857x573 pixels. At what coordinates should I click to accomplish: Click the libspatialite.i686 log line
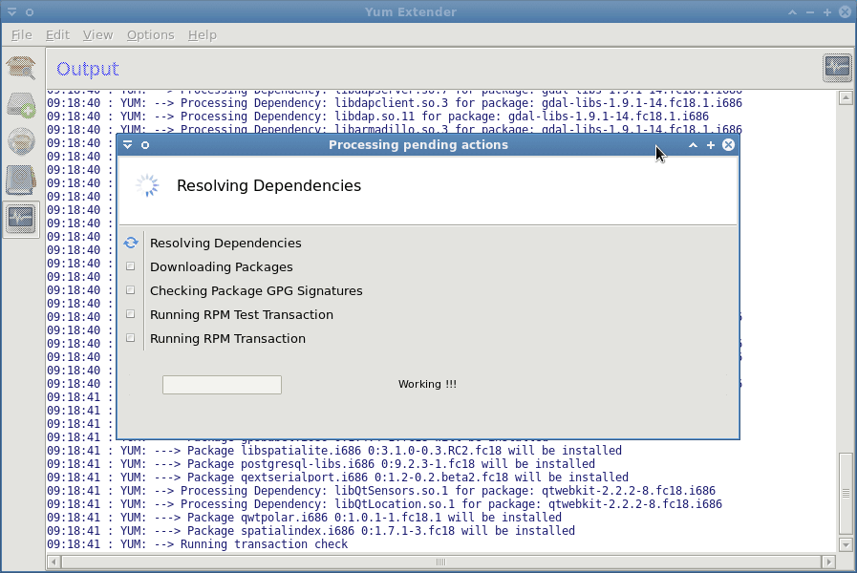tap(334, 450)
